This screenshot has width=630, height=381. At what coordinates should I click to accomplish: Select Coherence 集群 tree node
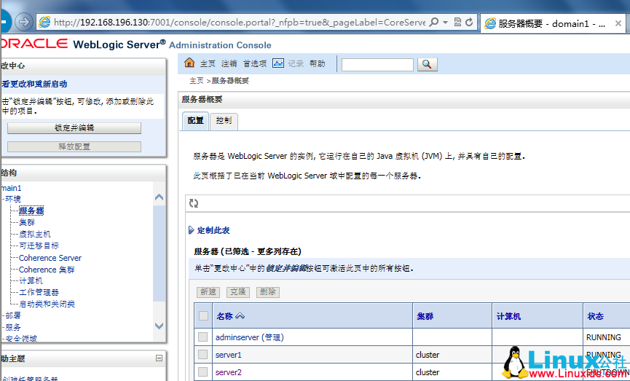coord(47,270)
